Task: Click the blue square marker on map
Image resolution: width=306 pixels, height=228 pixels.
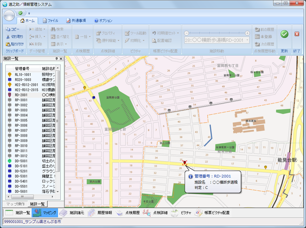Action: coord(94,98)
